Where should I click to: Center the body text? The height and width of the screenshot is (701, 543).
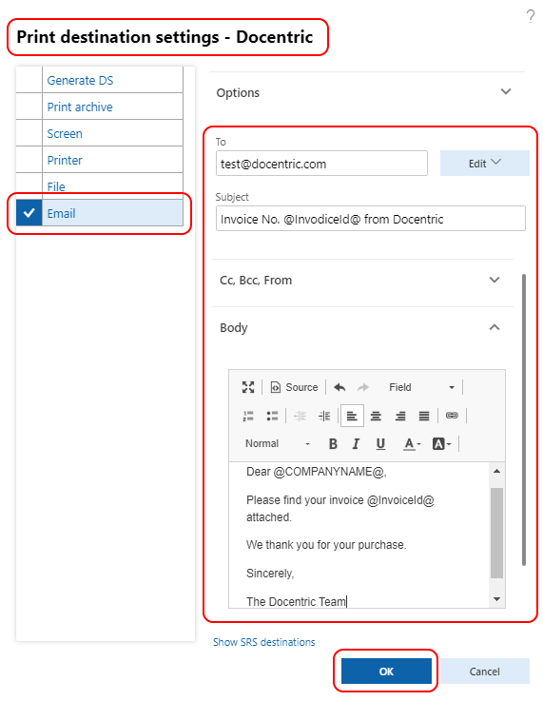tap(376, 416)
